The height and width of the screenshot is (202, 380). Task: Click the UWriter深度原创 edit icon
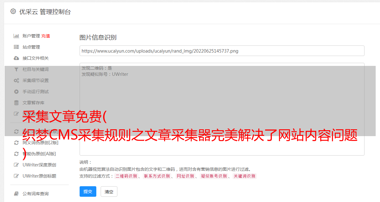16,165
